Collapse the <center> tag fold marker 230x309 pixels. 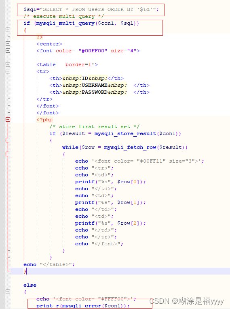pyautogui.click(x=8, y=44)
